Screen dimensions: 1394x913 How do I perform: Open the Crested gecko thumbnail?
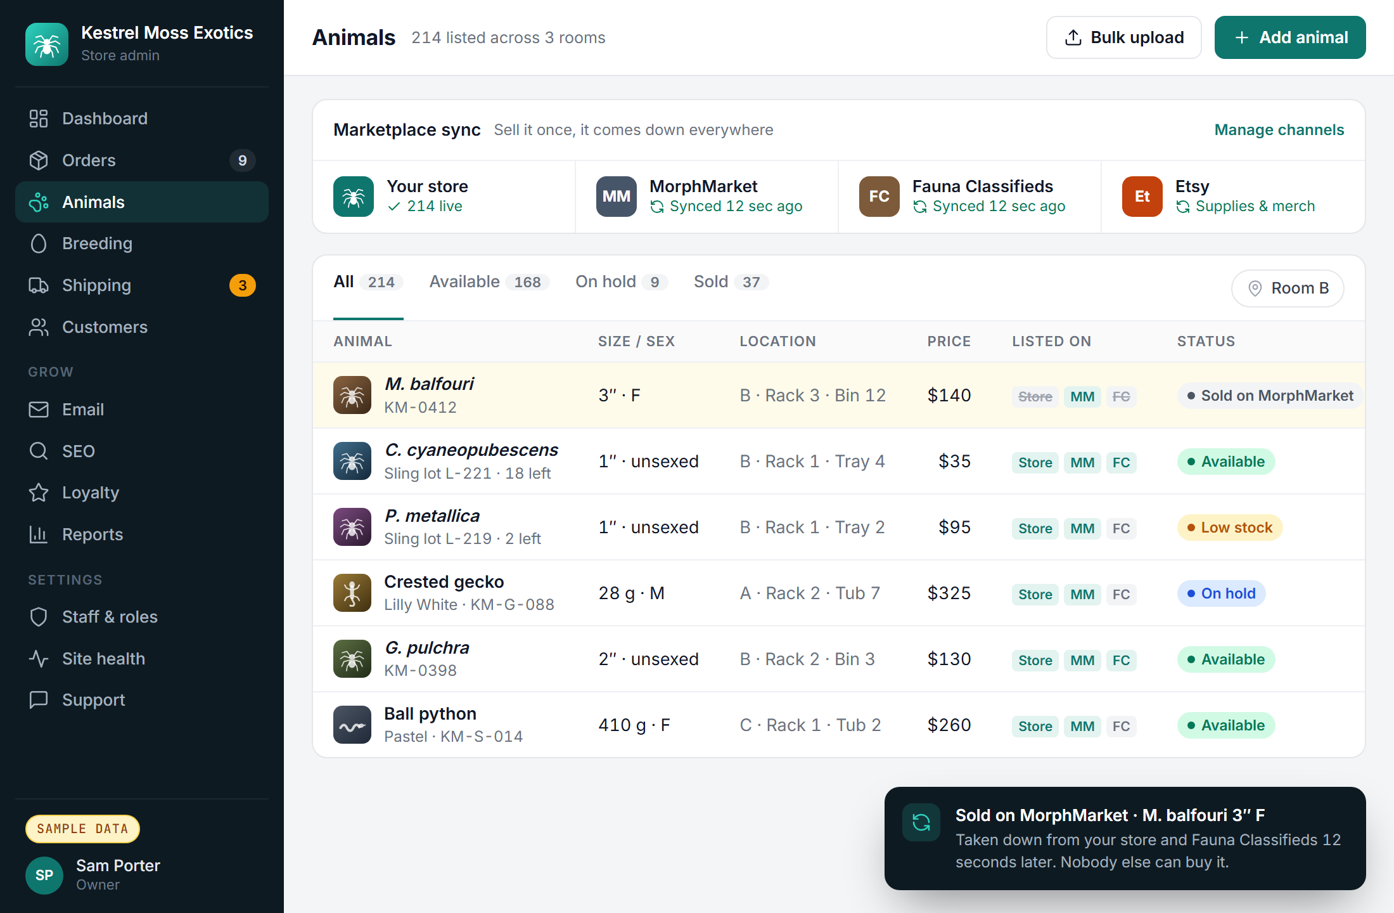(x=352, y=593)
